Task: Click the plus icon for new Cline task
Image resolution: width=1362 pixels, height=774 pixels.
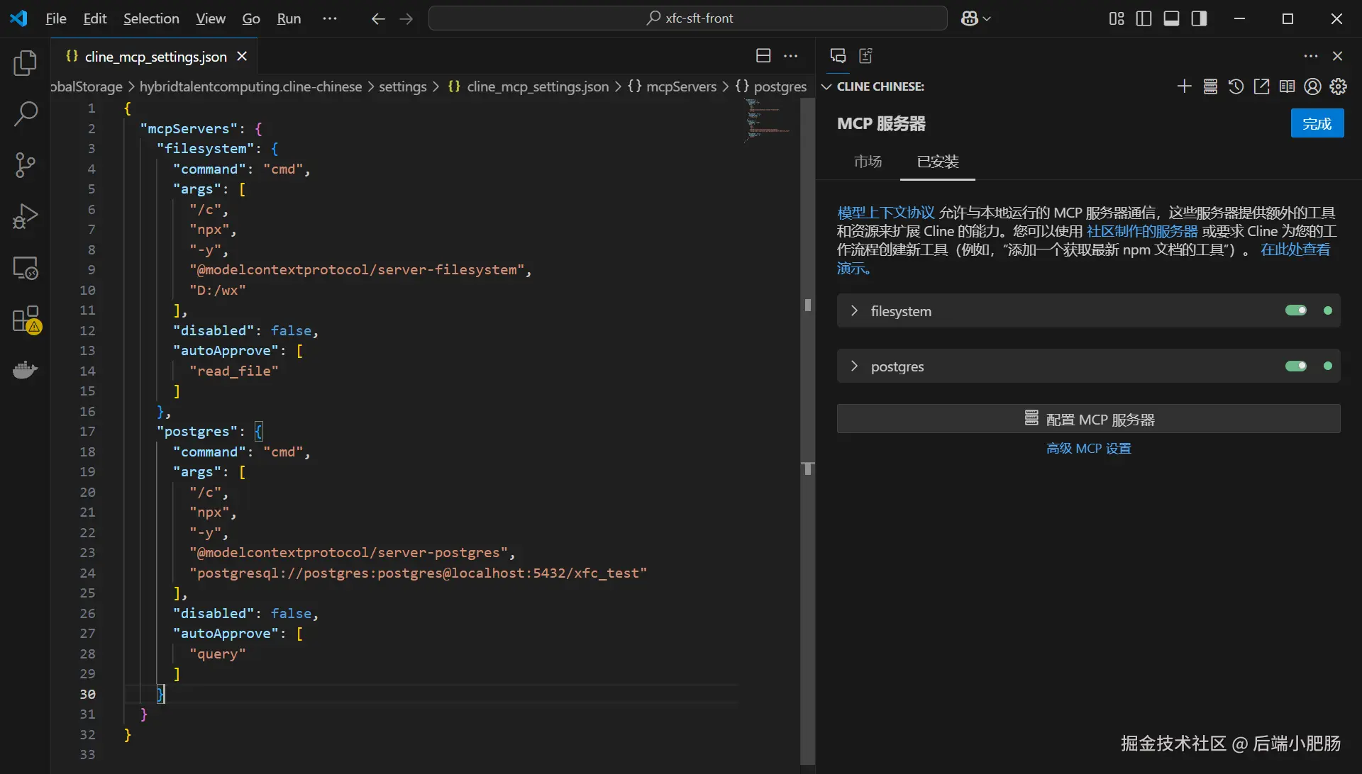Action: (1184, 86)
